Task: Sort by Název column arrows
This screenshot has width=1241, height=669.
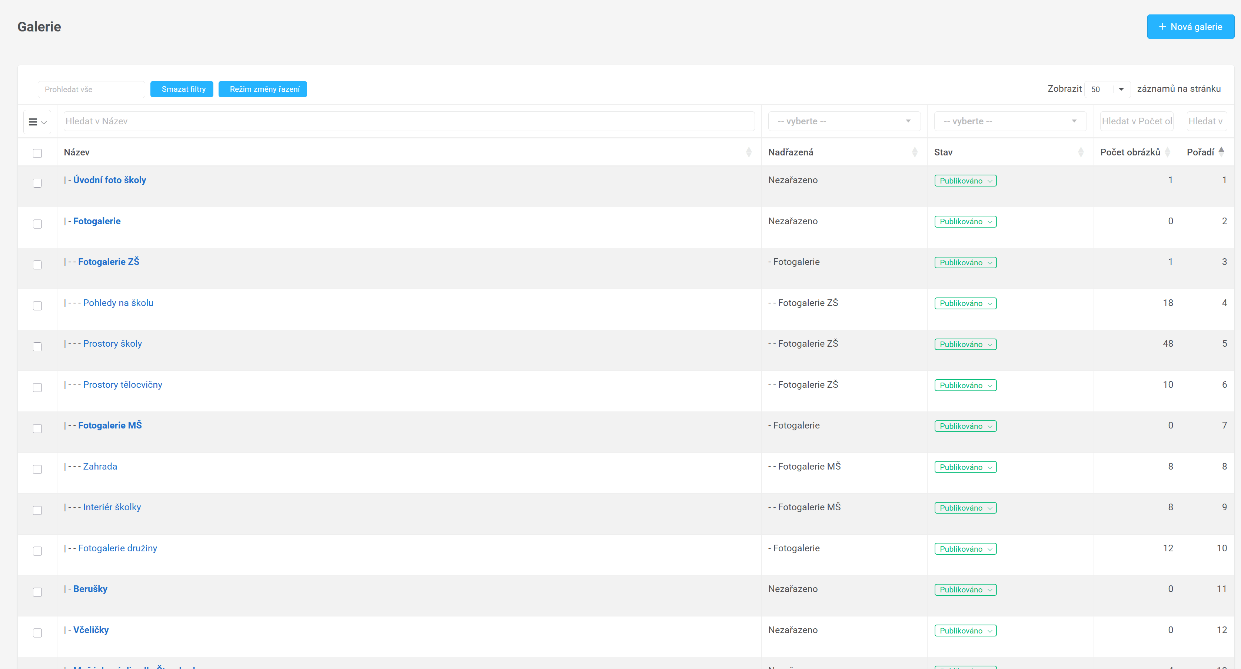Action: (748, 152)
